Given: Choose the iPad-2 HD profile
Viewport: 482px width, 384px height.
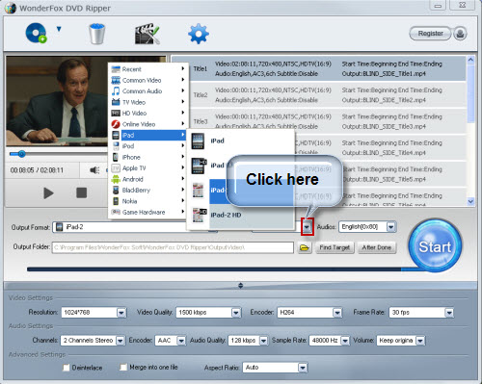Looking at the screenshot, I should [241, 215].
